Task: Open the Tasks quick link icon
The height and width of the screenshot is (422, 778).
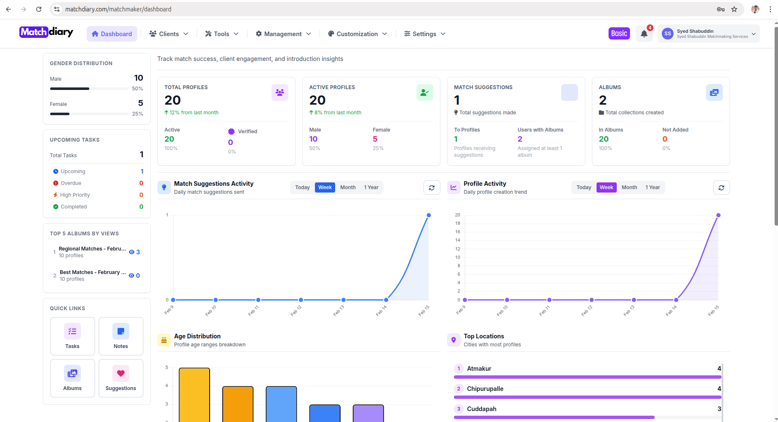Action: [x=72, y=331]
